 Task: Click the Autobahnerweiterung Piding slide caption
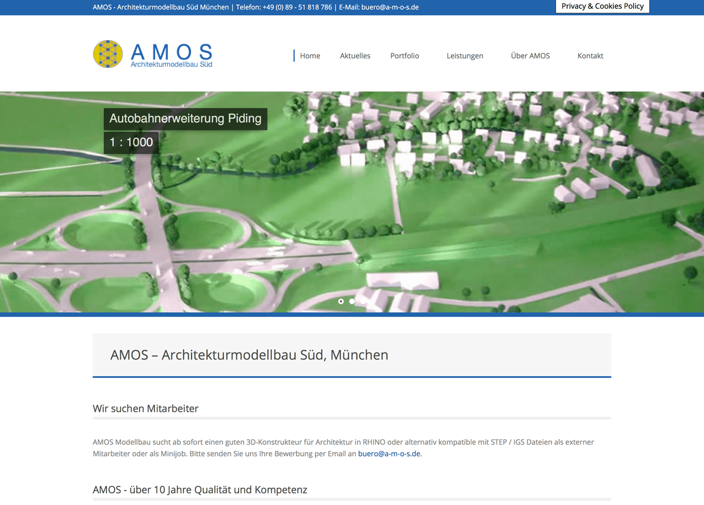pyautogui.click(x=185, y=119)
